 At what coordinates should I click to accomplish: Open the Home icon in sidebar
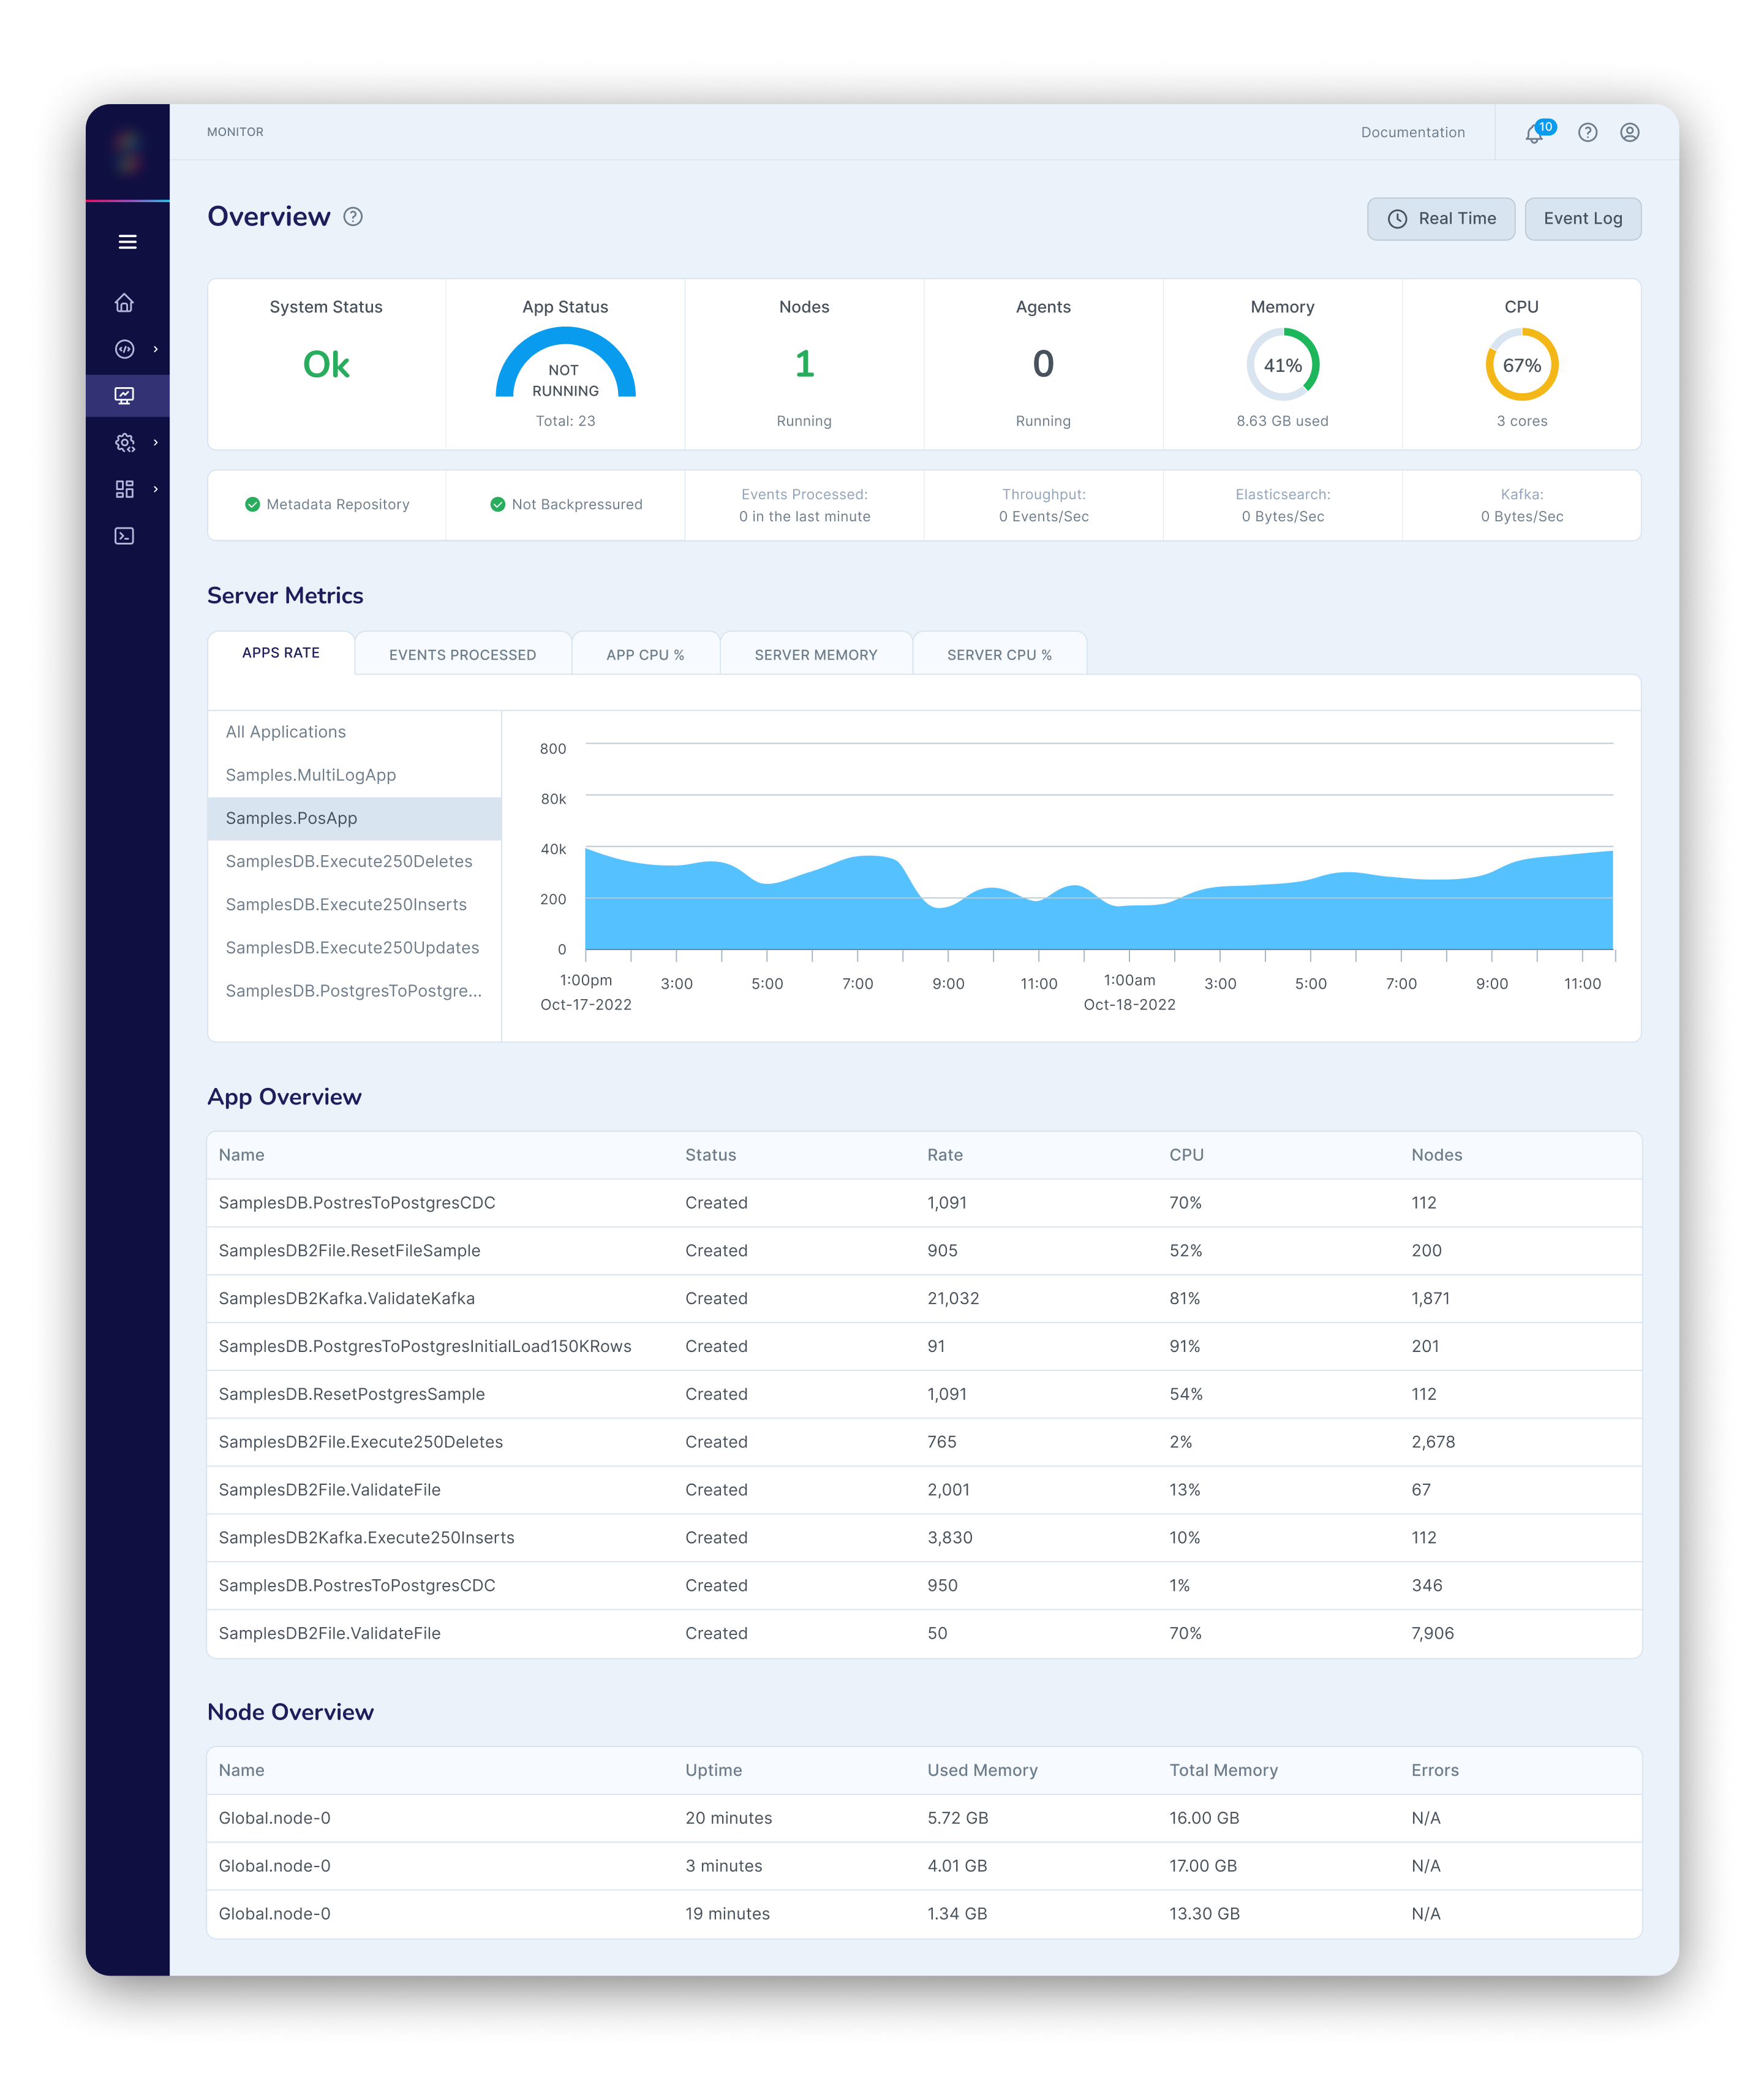[x=125, y=303]
